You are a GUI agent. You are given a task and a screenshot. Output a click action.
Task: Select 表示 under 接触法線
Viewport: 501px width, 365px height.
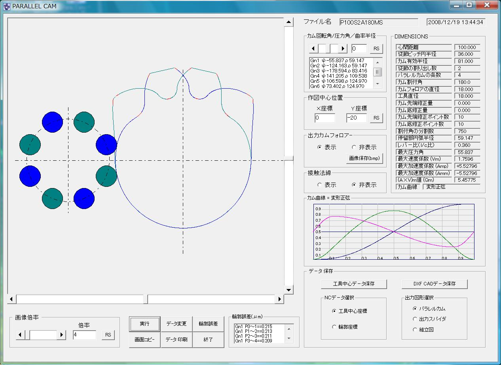coord(320,185)
